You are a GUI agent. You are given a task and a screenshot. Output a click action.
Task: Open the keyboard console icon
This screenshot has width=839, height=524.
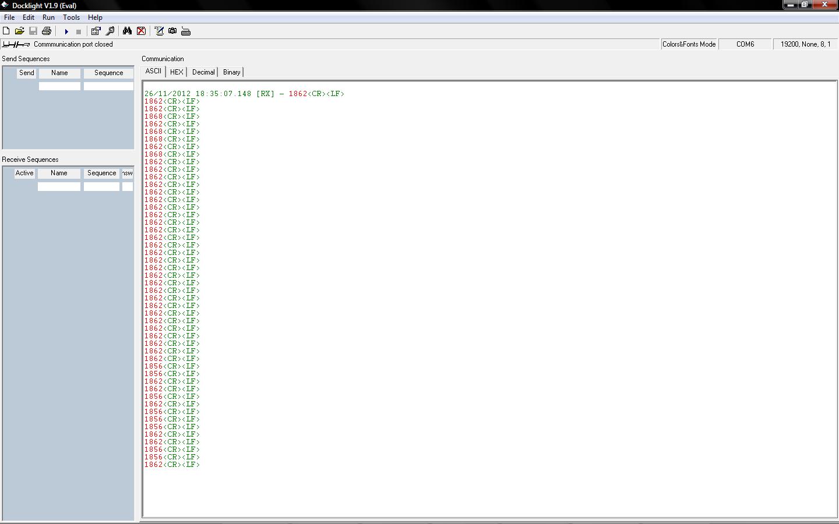pyautogui.click(x=186, y=31)
